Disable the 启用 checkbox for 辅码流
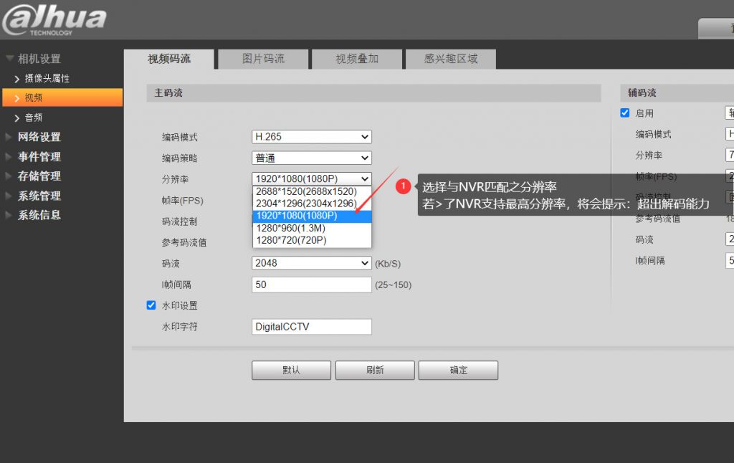Image resolution: width=734 pixels, height=463 pixels. pyautogui.click(x=625, y=113)
